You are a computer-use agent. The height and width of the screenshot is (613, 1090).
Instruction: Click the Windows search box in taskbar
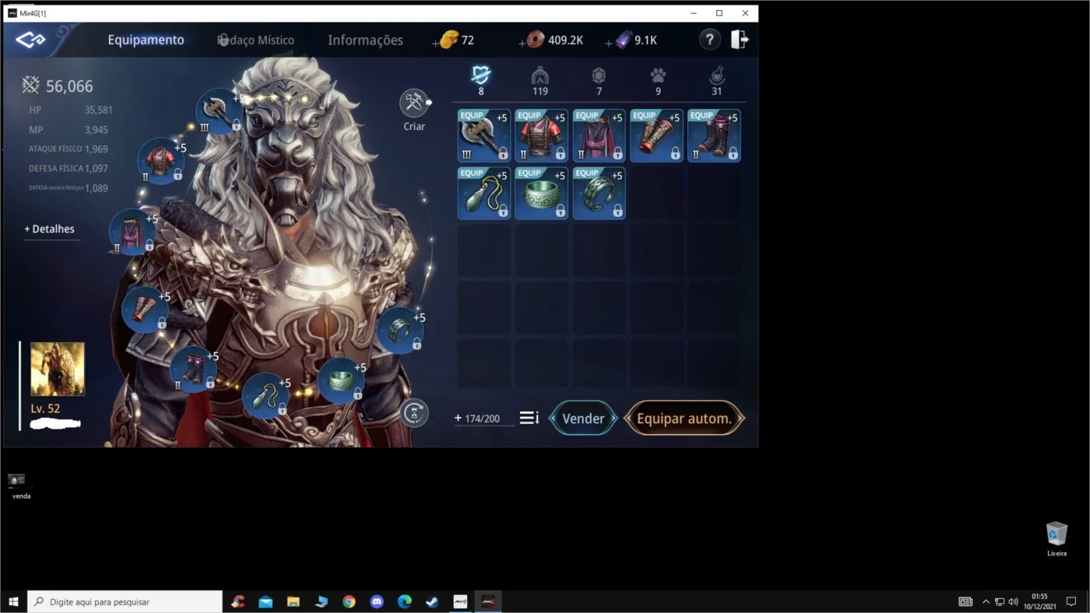125,601
